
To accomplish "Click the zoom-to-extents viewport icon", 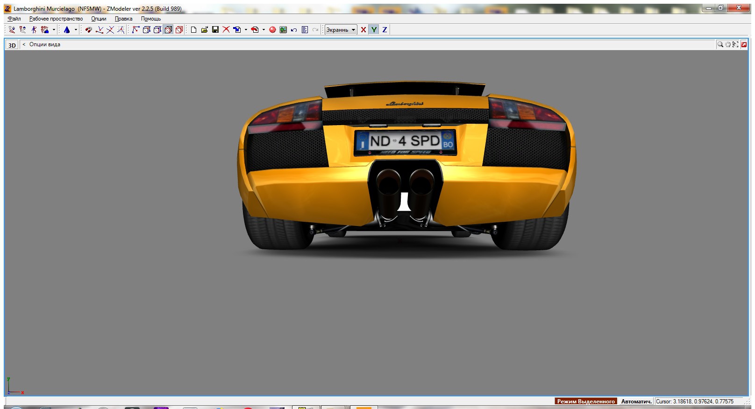I will pyautogui.click(x=735, y=44).
